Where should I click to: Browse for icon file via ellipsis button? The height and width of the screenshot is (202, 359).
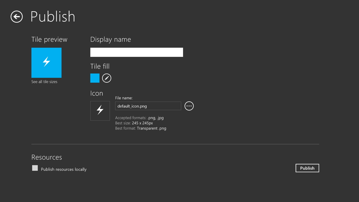click(189, 106)
